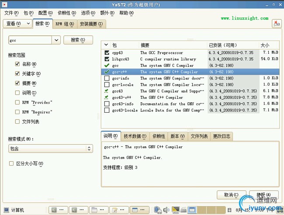The width and height of the screenshot is (284, 215).
Task: Mark gcc-info package checkbox for install
Action: click(107, 78)
